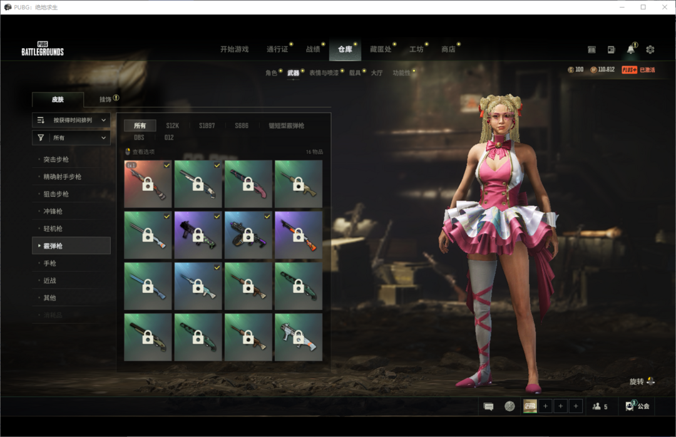Expand the 其他 category
Screen dimensions: 676x437
[x=71, y=297]
